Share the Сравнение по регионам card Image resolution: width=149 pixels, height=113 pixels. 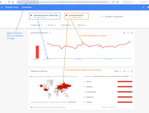point(132,71)
